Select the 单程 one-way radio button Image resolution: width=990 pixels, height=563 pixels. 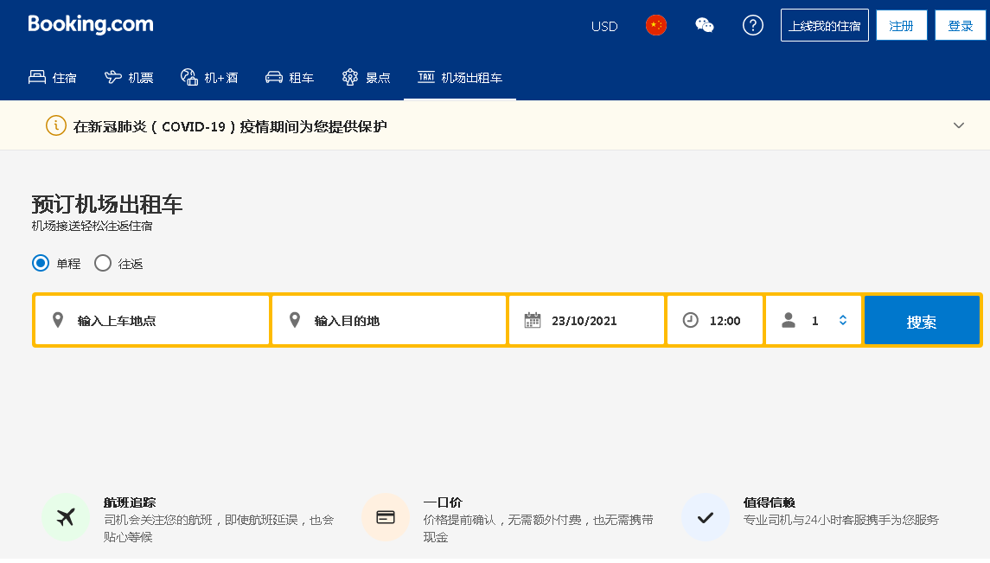point(41,263)
